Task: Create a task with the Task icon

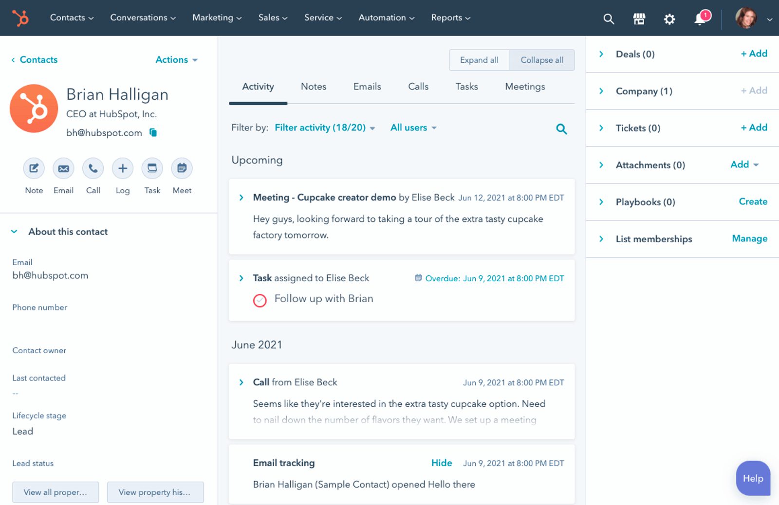Action: [x=152, y=168]
